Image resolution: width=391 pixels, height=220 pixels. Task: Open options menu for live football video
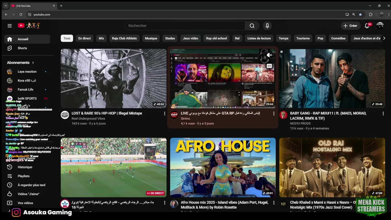[165, 203]
